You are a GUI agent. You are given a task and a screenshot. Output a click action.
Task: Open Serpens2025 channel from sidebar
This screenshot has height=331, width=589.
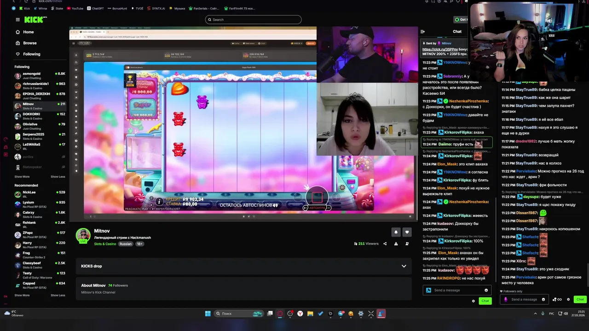pos(40,137)
